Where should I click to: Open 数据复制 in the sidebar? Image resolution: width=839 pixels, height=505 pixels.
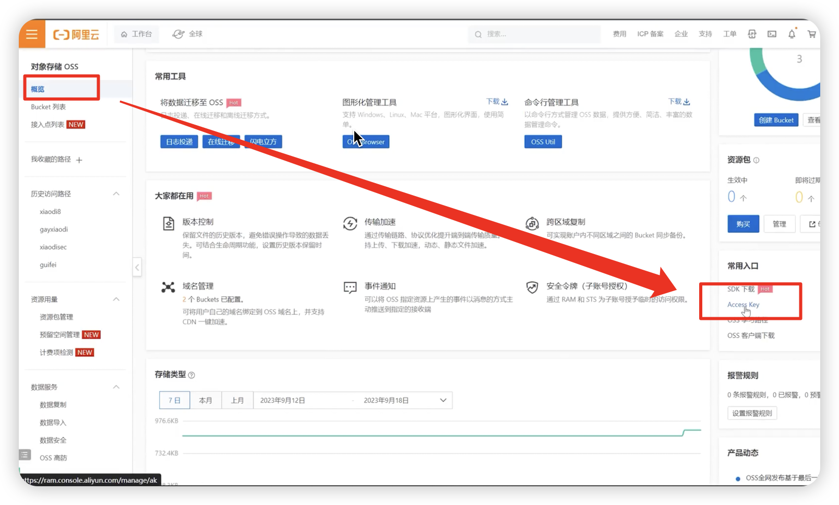pos(53,405)
